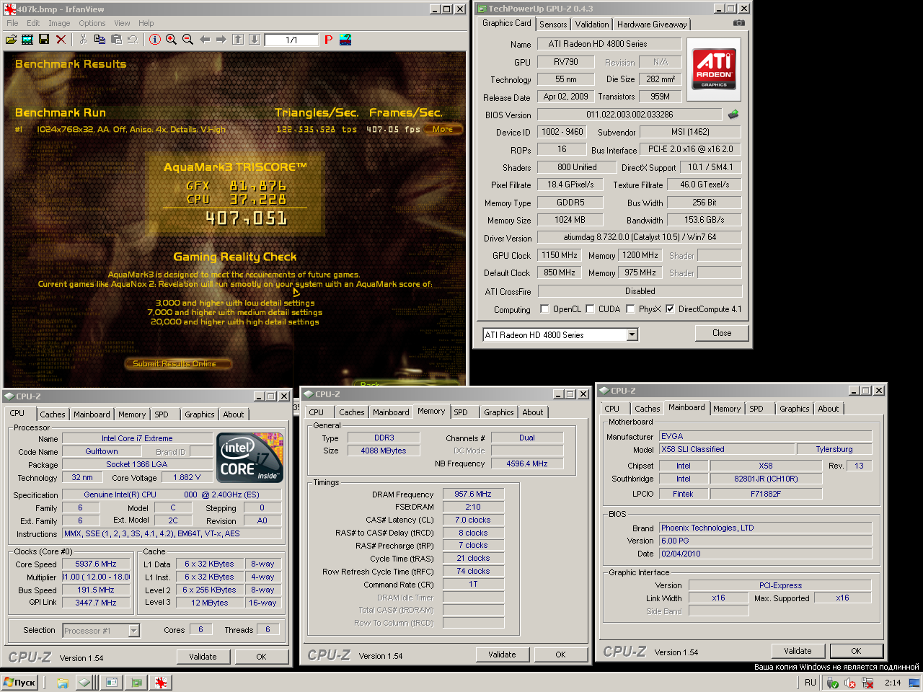Open Hardware Giveaway tab in GPU-Z
The height and width of the screenshot is (692, 923).
coord(652,25)
